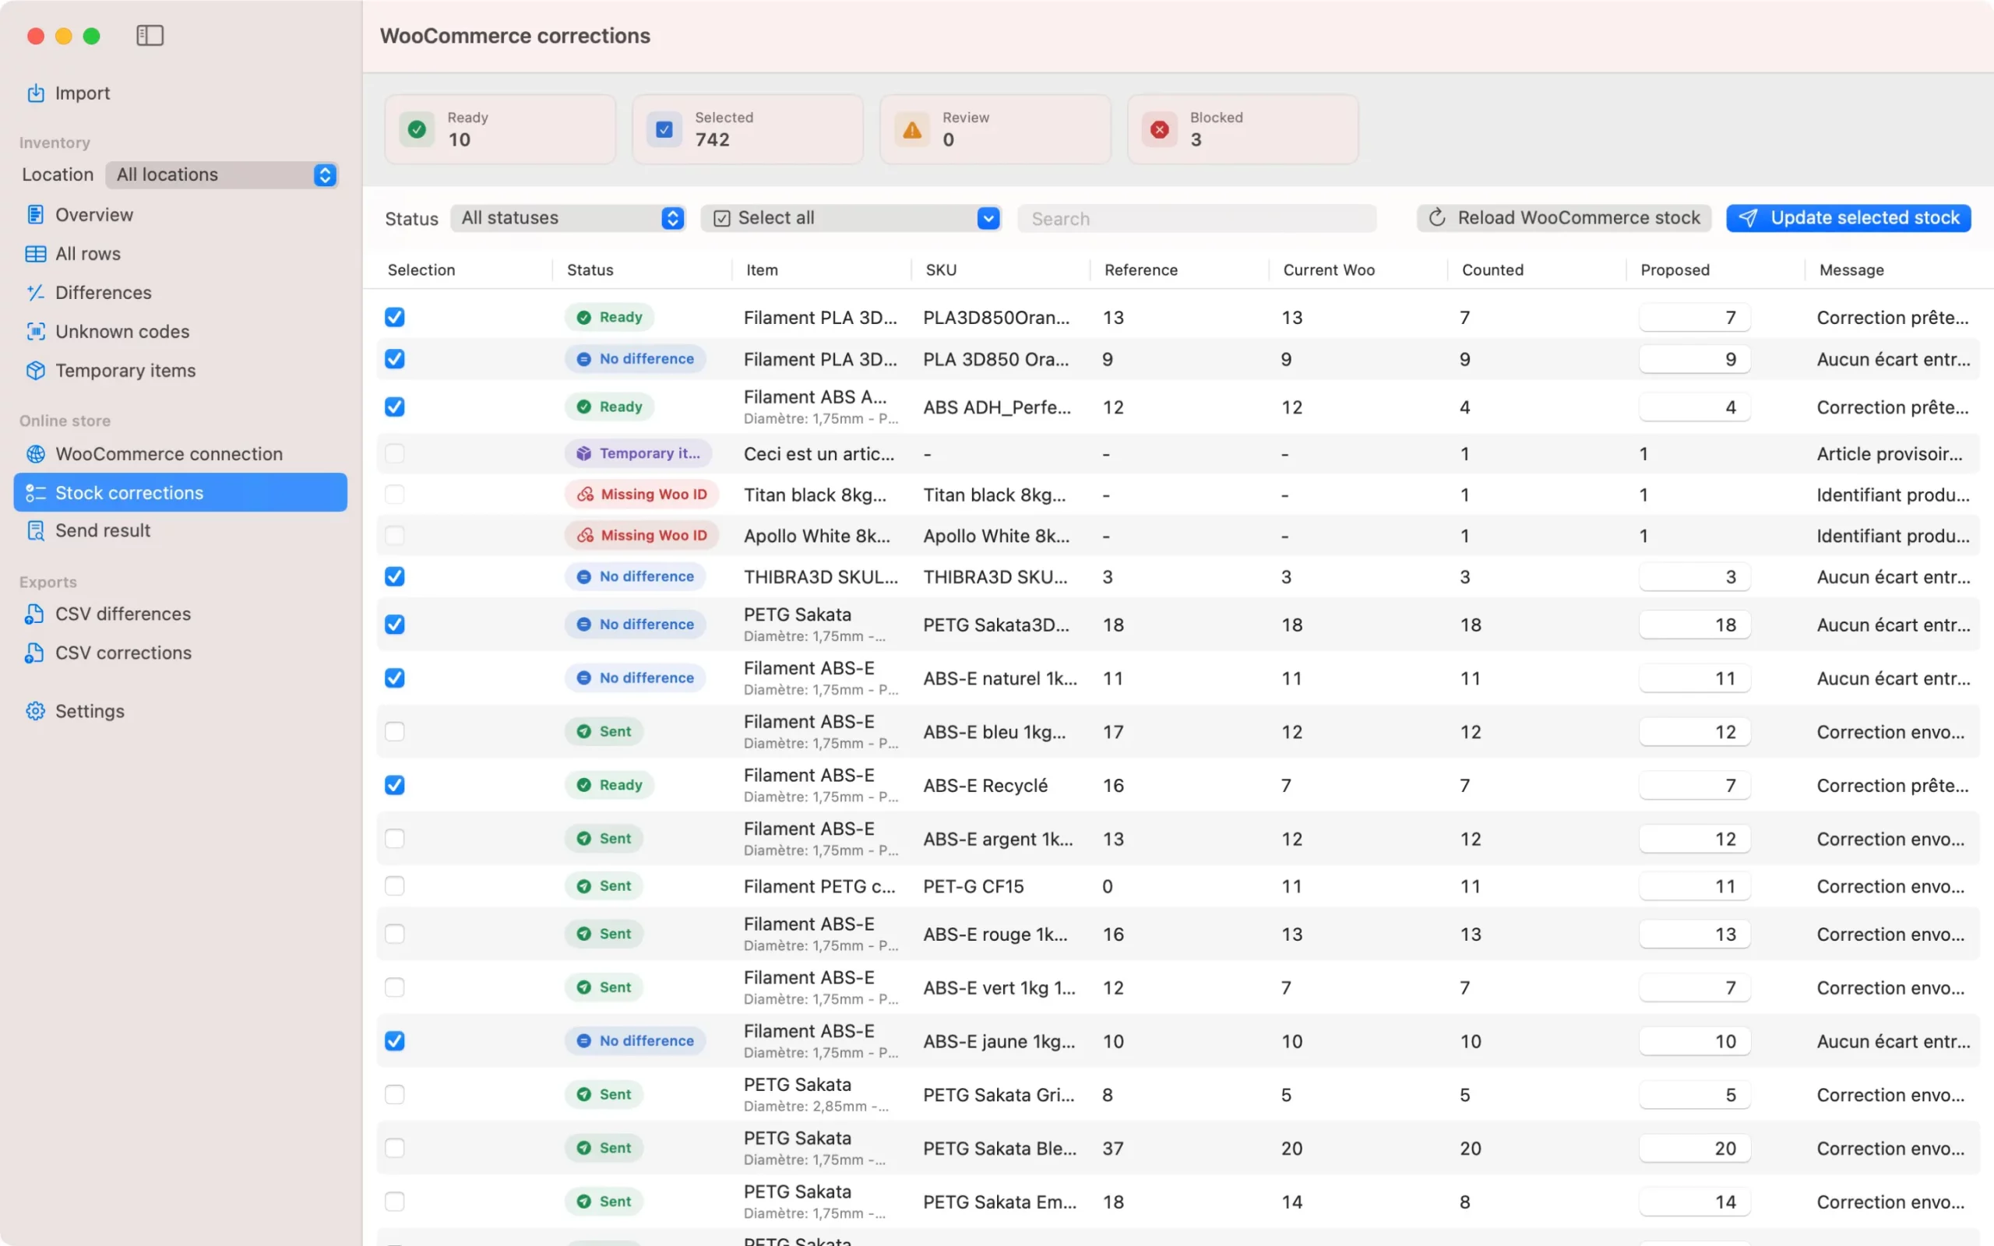
Task: Click the Blocked red status icon
Action: click(1159, 129)
